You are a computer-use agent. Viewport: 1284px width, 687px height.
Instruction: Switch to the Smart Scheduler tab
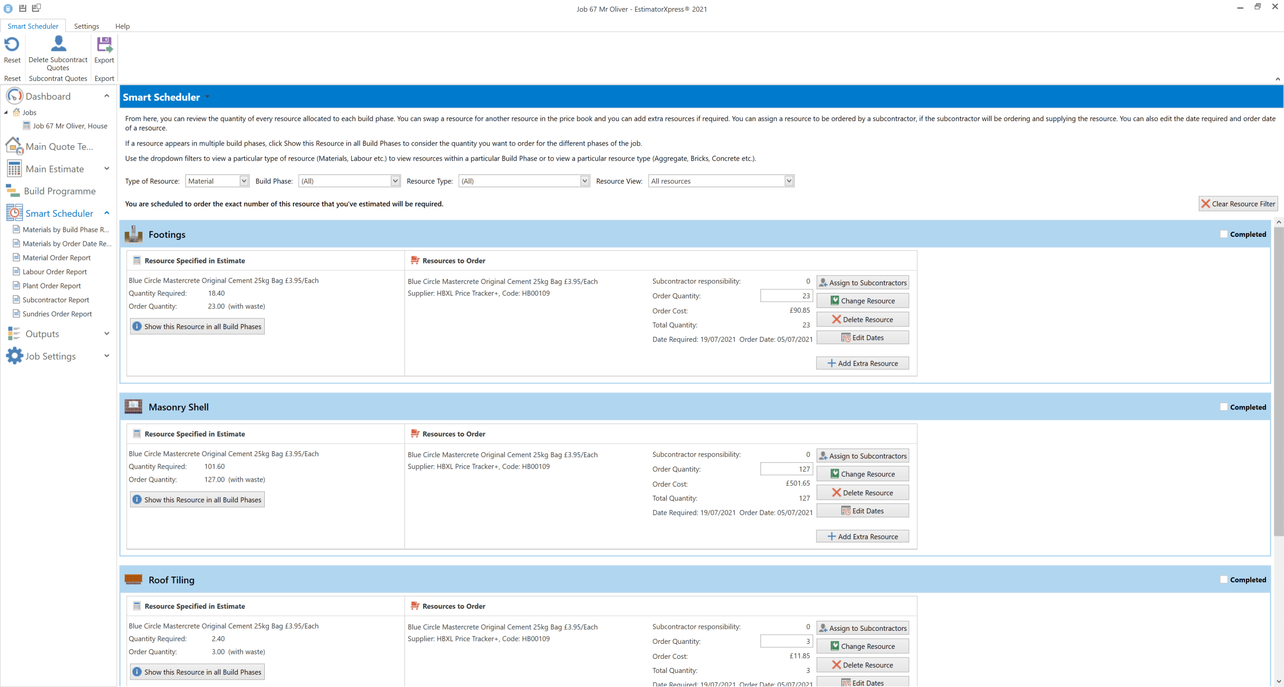pyautogui.click(x=33, y=26)
